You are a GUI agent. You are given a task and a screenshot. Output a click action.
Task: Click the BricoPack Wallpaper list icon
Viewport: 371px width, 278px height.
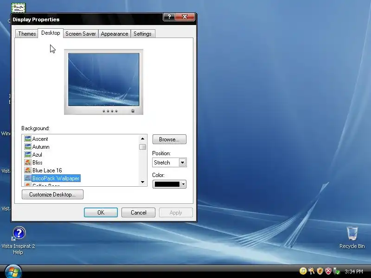coord(28,178)
